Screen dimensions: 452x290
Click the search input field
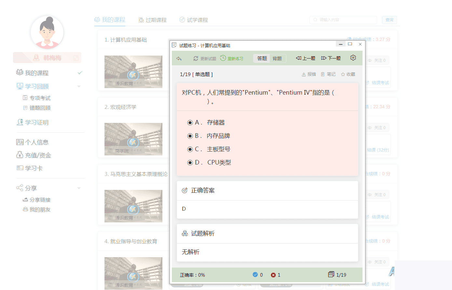[343, 20]
